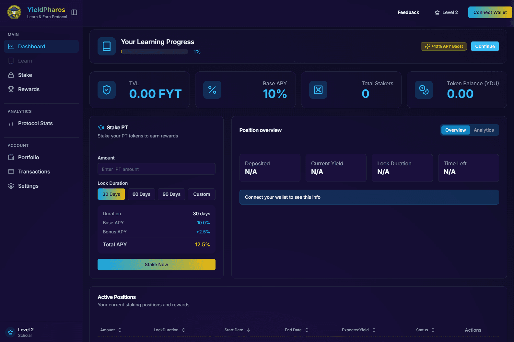Open Protocol Stats from sidebar

click(41, 123)
